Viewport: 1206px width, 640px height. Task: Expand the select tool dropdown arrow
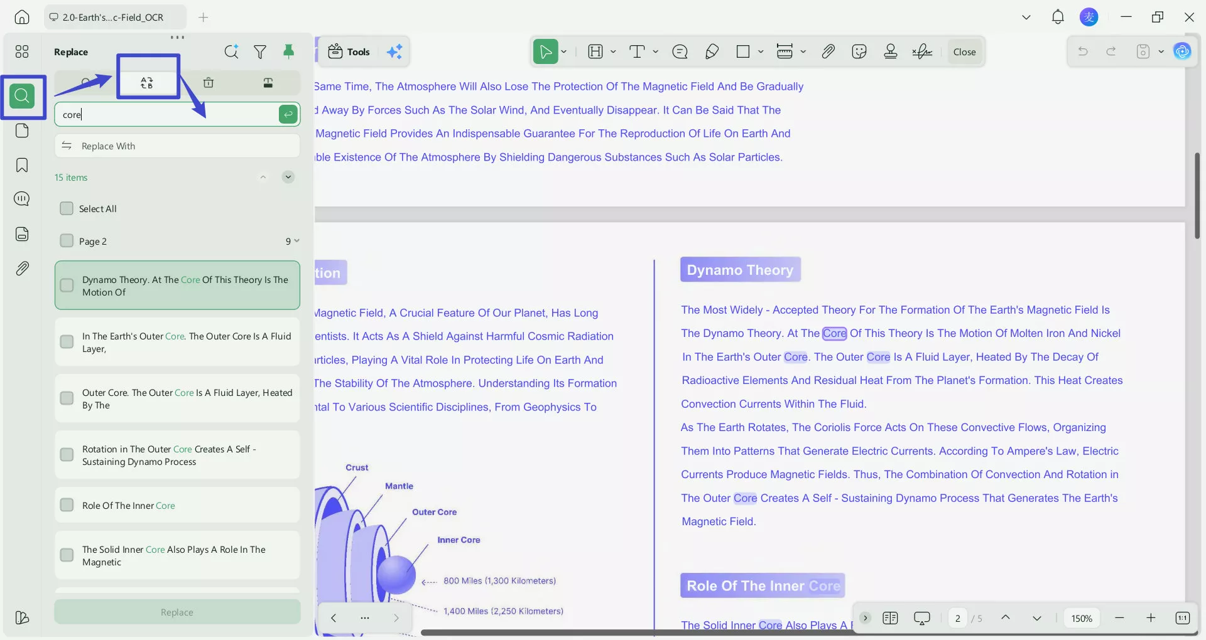(563, 51)
